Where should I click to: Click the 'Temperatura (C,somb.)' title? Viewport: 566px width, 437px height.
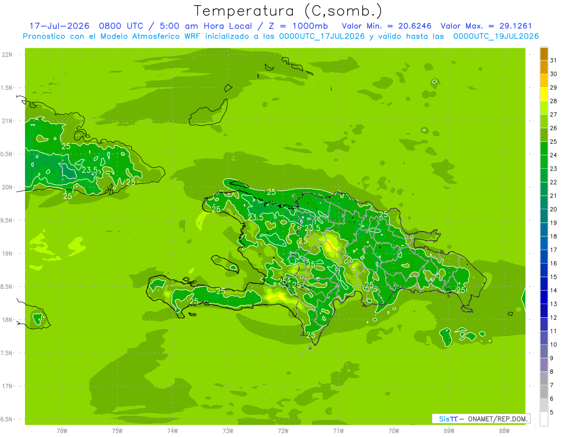coord(288,11)
